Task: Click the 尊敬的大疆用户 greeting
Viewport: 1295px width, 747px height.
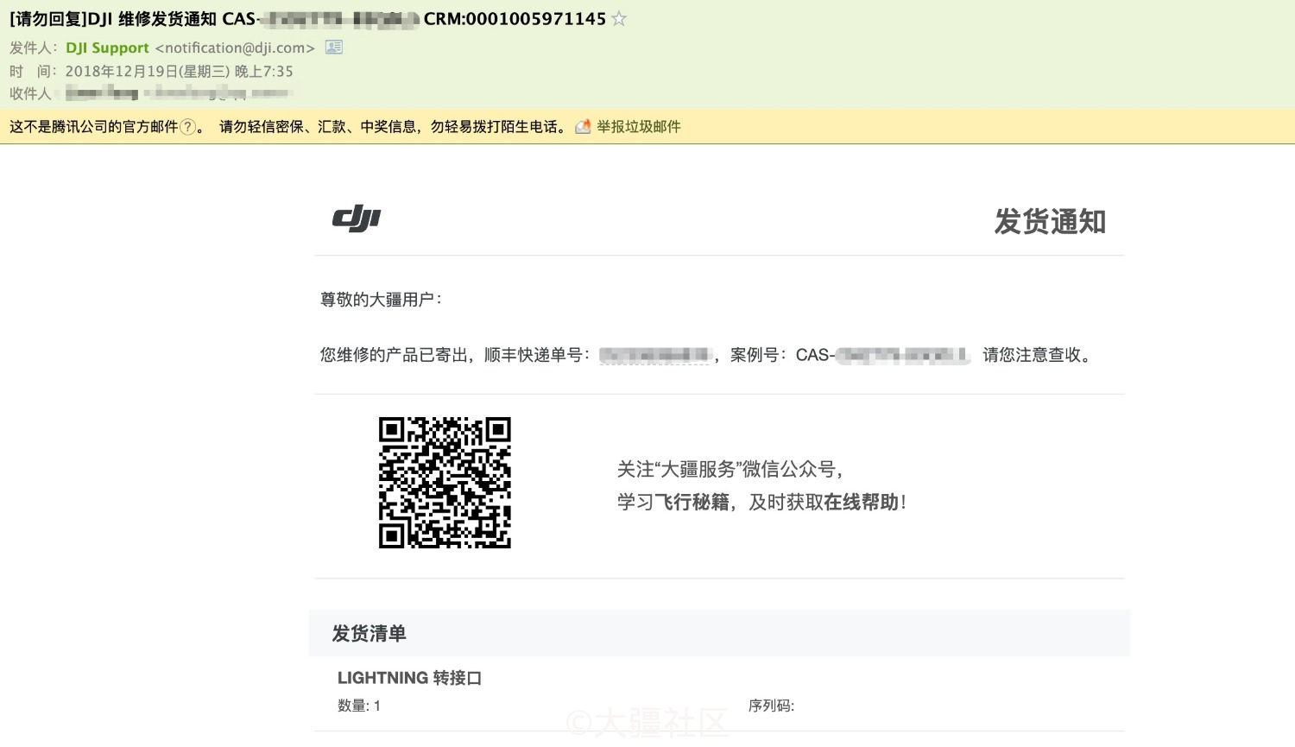Action: [x=381, y=300]
